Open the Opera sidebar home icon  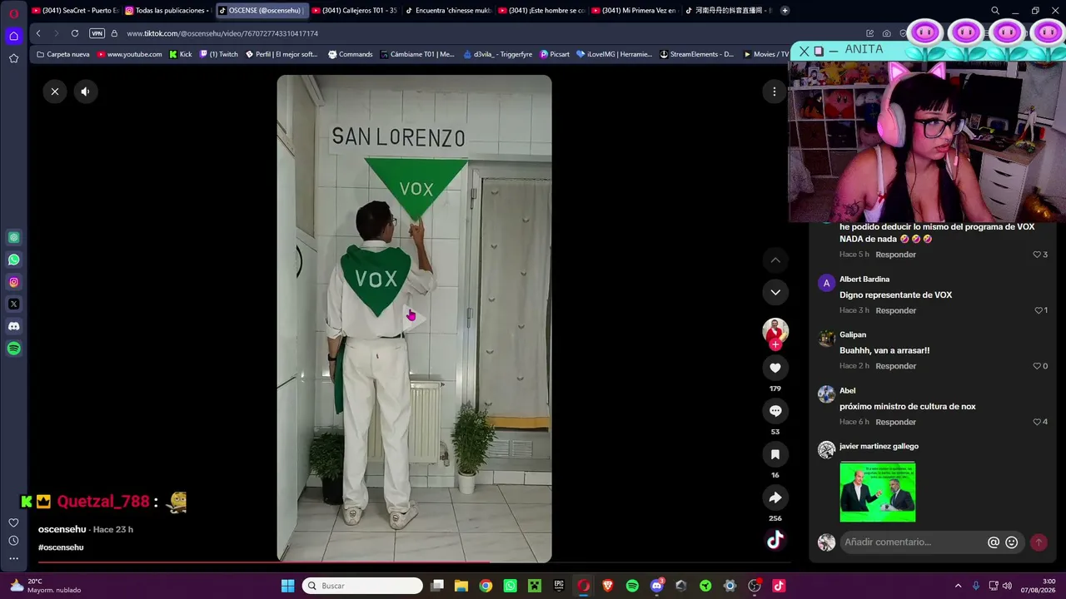(x=13, y=36)
